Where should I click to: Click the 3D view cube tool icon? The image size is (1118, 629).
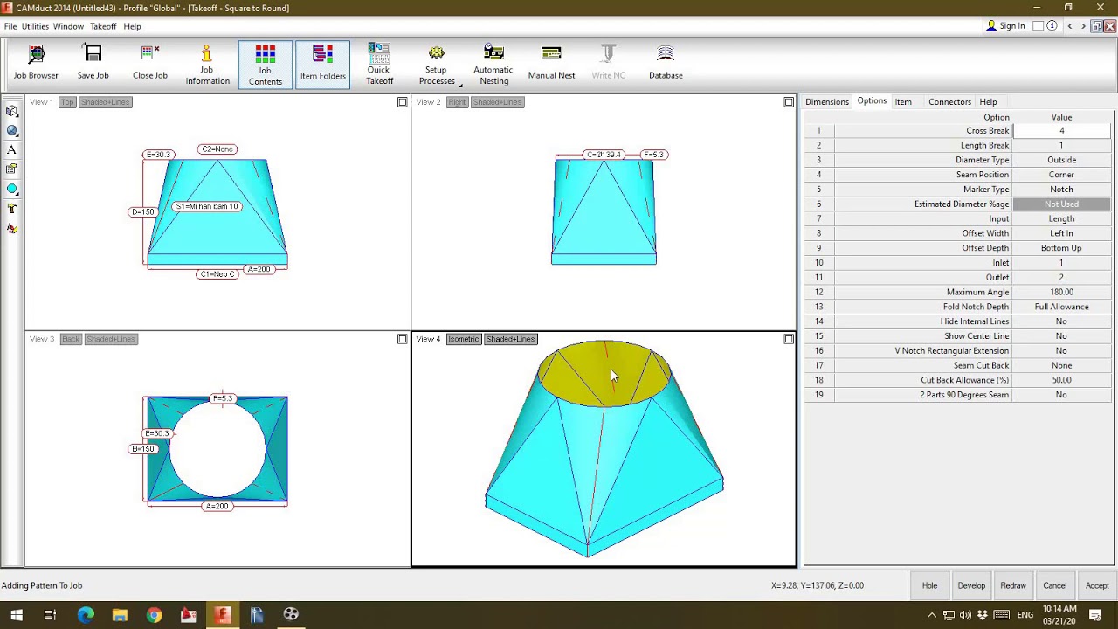[12, 111]
